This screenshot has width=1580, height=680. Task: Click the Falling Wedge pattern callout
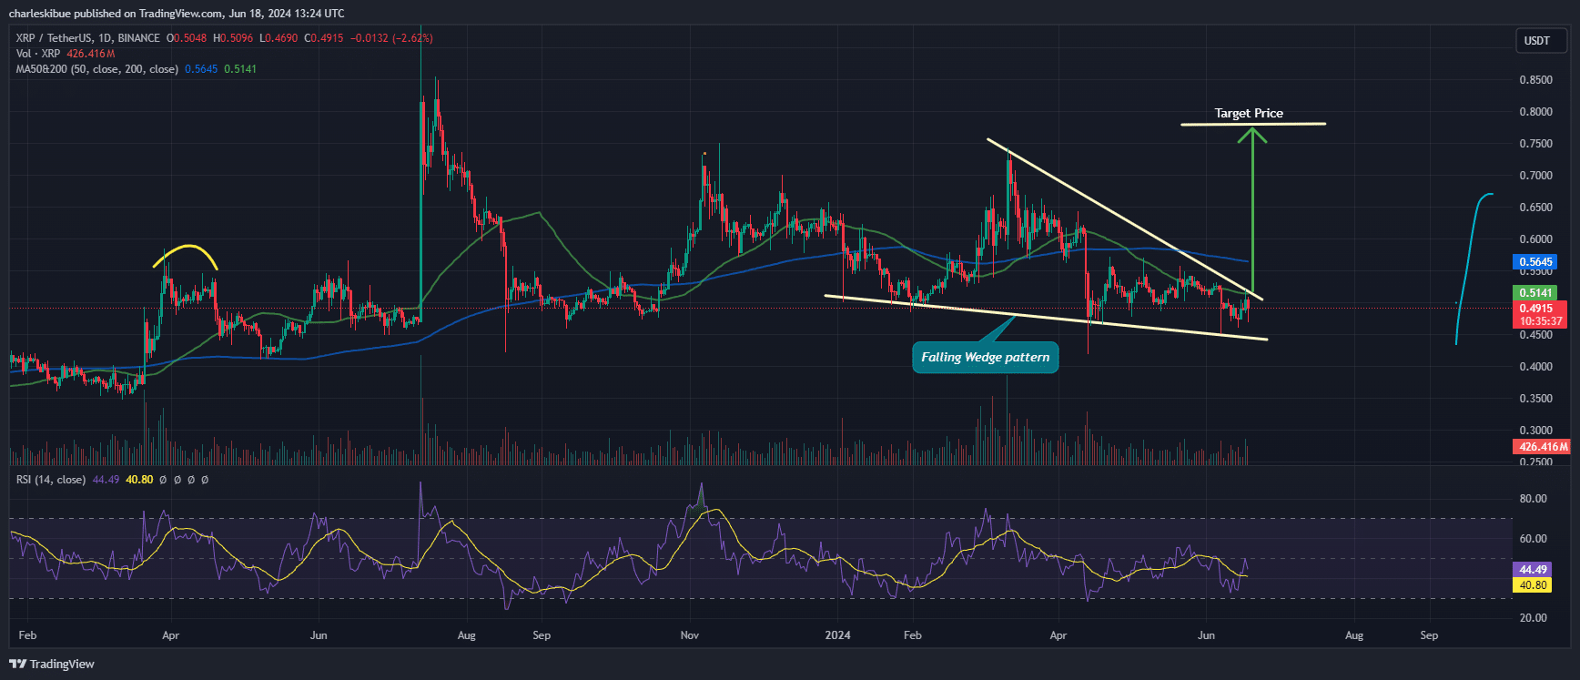pyautogui.click(x=985, y=357)
